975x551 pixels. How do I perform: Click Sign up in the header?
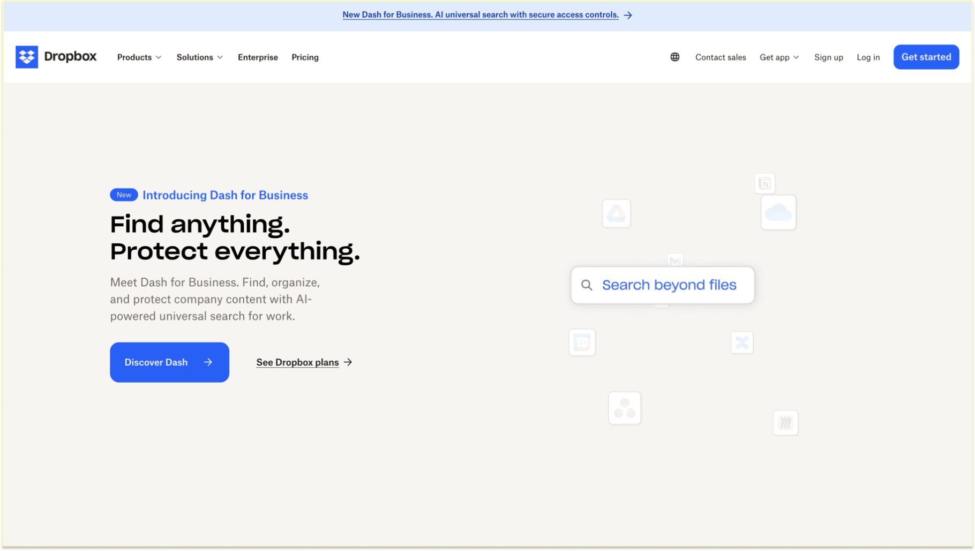pyautogui.click(x=828, y=57)
